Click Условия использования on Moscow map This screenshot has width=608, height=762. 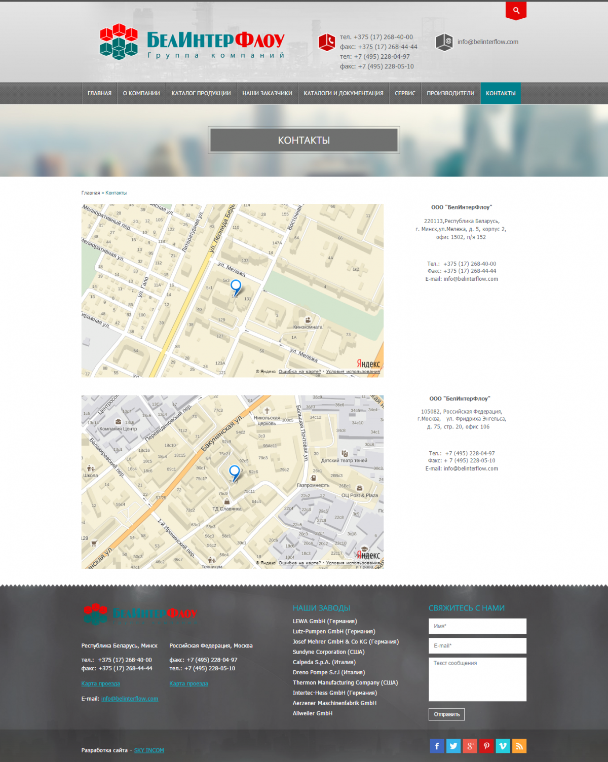353,563
